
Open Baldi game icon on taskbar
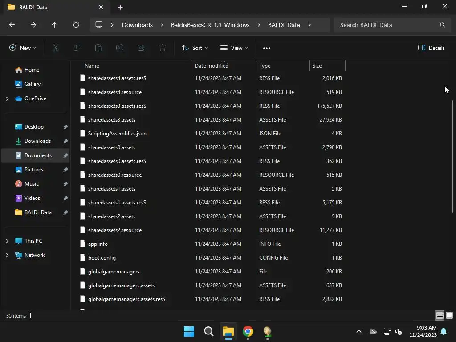[x=267, y=331]
